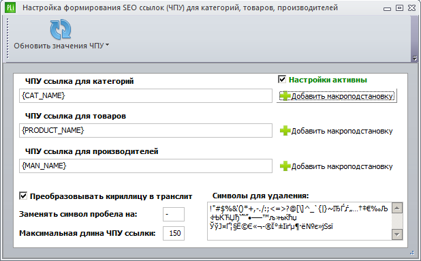Click the Обновить значения ЧПУ label
Screen dimensions: 421x261
59,46
